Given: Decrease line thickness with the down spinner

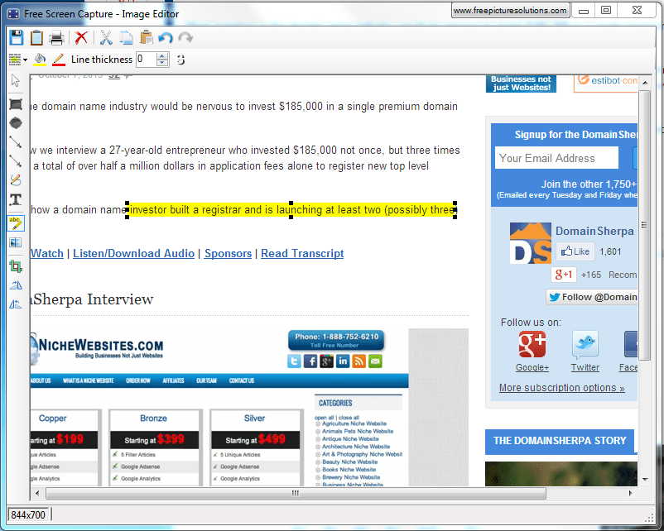Looking at the screenshot, I should click(162, 63).
